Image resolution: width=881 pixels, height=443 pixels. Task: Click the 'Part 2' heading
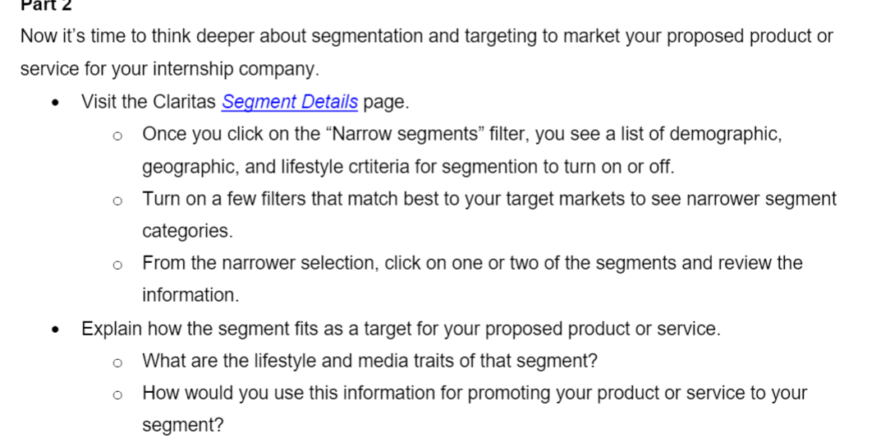(x=46, y=6)
